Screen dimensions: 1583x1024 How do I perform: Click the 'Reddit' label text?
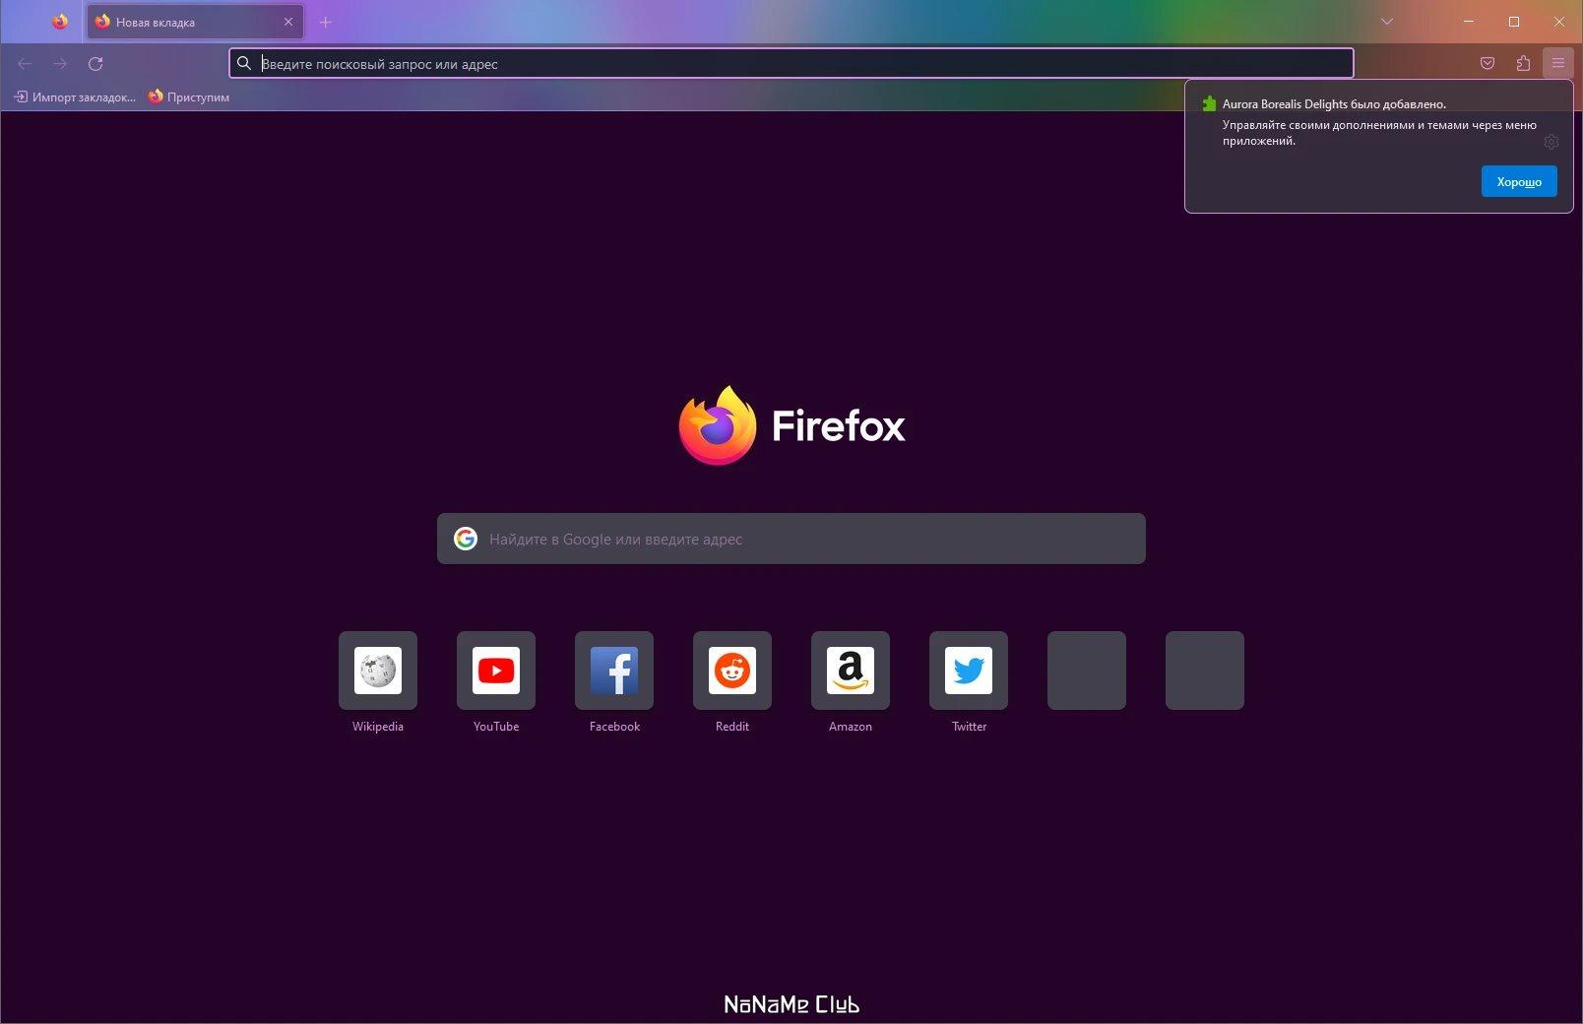coord(732,727)
